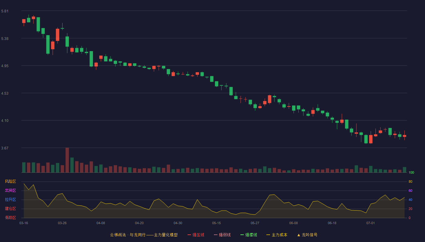
Task: Click the 4.53 price axis label
Action: (5, 93)
